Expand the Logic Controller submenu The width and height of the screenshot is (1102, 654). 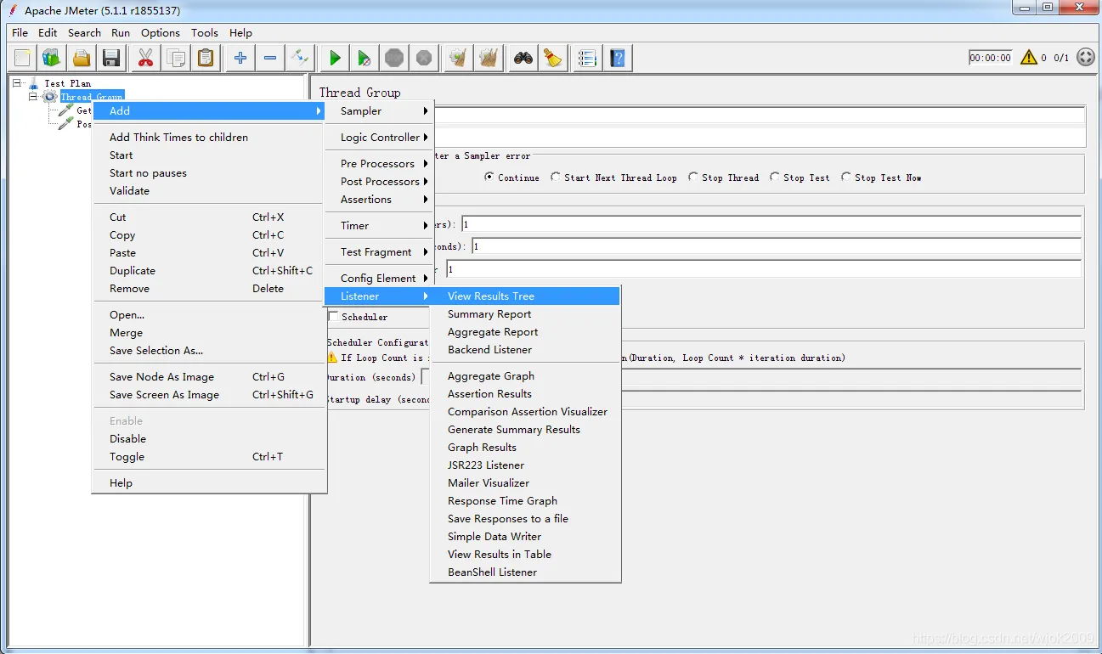tap(380, 137)
